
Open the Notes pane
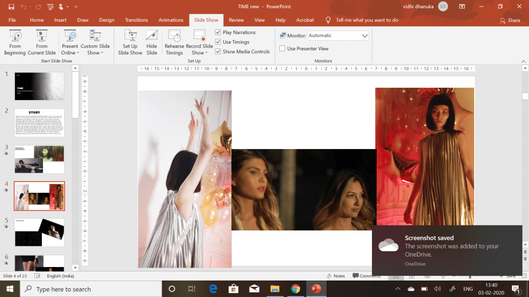pyautogui.click(x=335, y=276)
